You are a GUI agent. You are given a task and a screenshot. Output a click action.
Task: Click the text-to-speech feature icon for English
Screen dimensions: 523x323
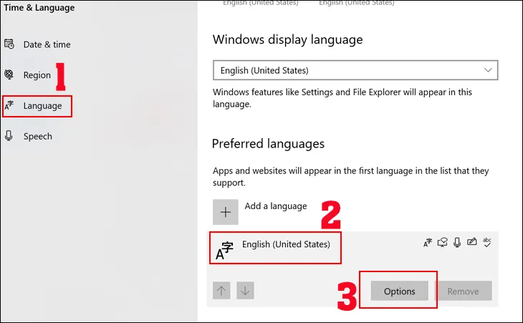(x=442, y=244)
